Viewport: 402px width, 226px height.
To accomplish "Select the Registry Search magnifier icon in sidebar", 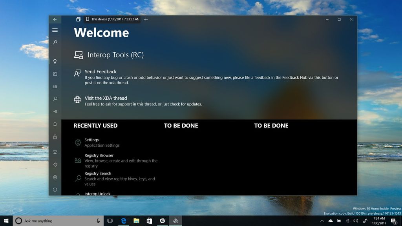I will pos(55,99).
